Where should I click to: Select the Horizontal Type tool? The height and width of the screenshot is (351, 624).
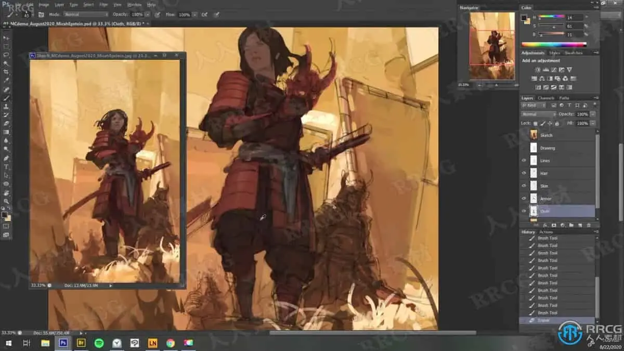[6, 166]
